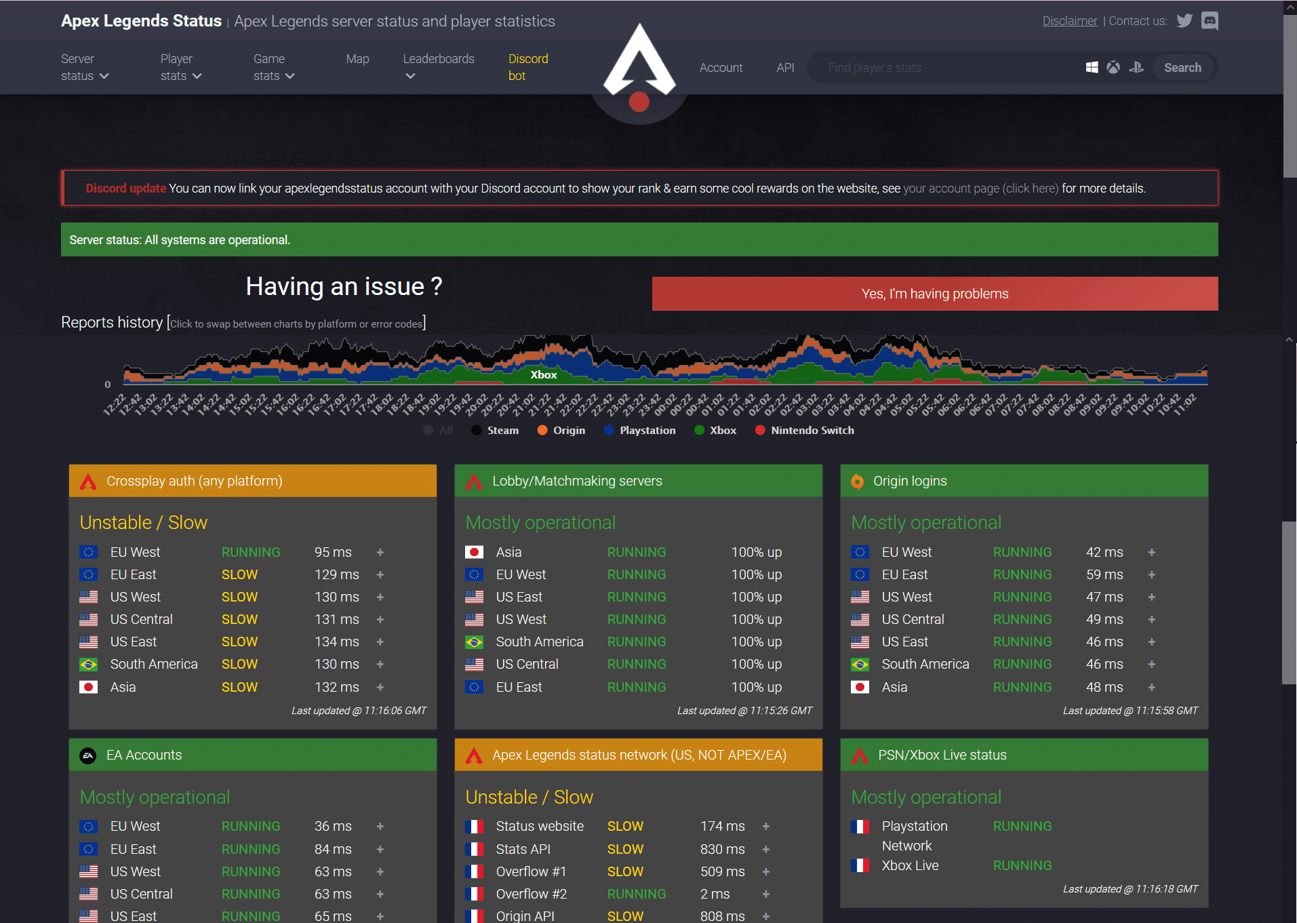Open the Disclaimer link
This screenshot has width=1297, height=923.
(x=1069, y=21)
